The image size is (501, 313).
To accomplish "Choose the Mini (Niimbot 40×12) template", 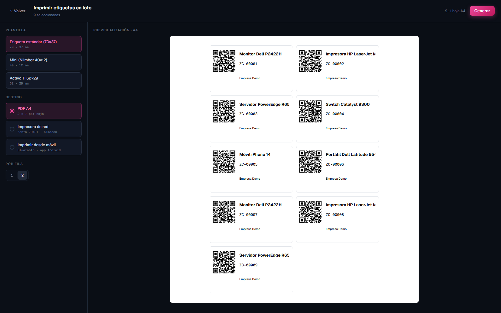I will click(x=44, y=62).
